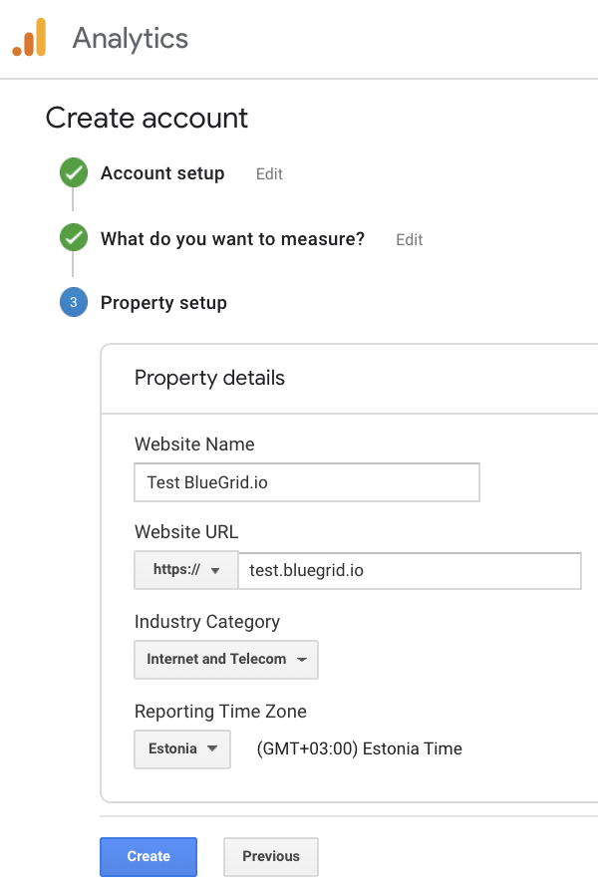Open the Internet and Telecom industry dropdown
Viewport: 598px width, 889px height.
pyautogui.click(x=226, y=660)
